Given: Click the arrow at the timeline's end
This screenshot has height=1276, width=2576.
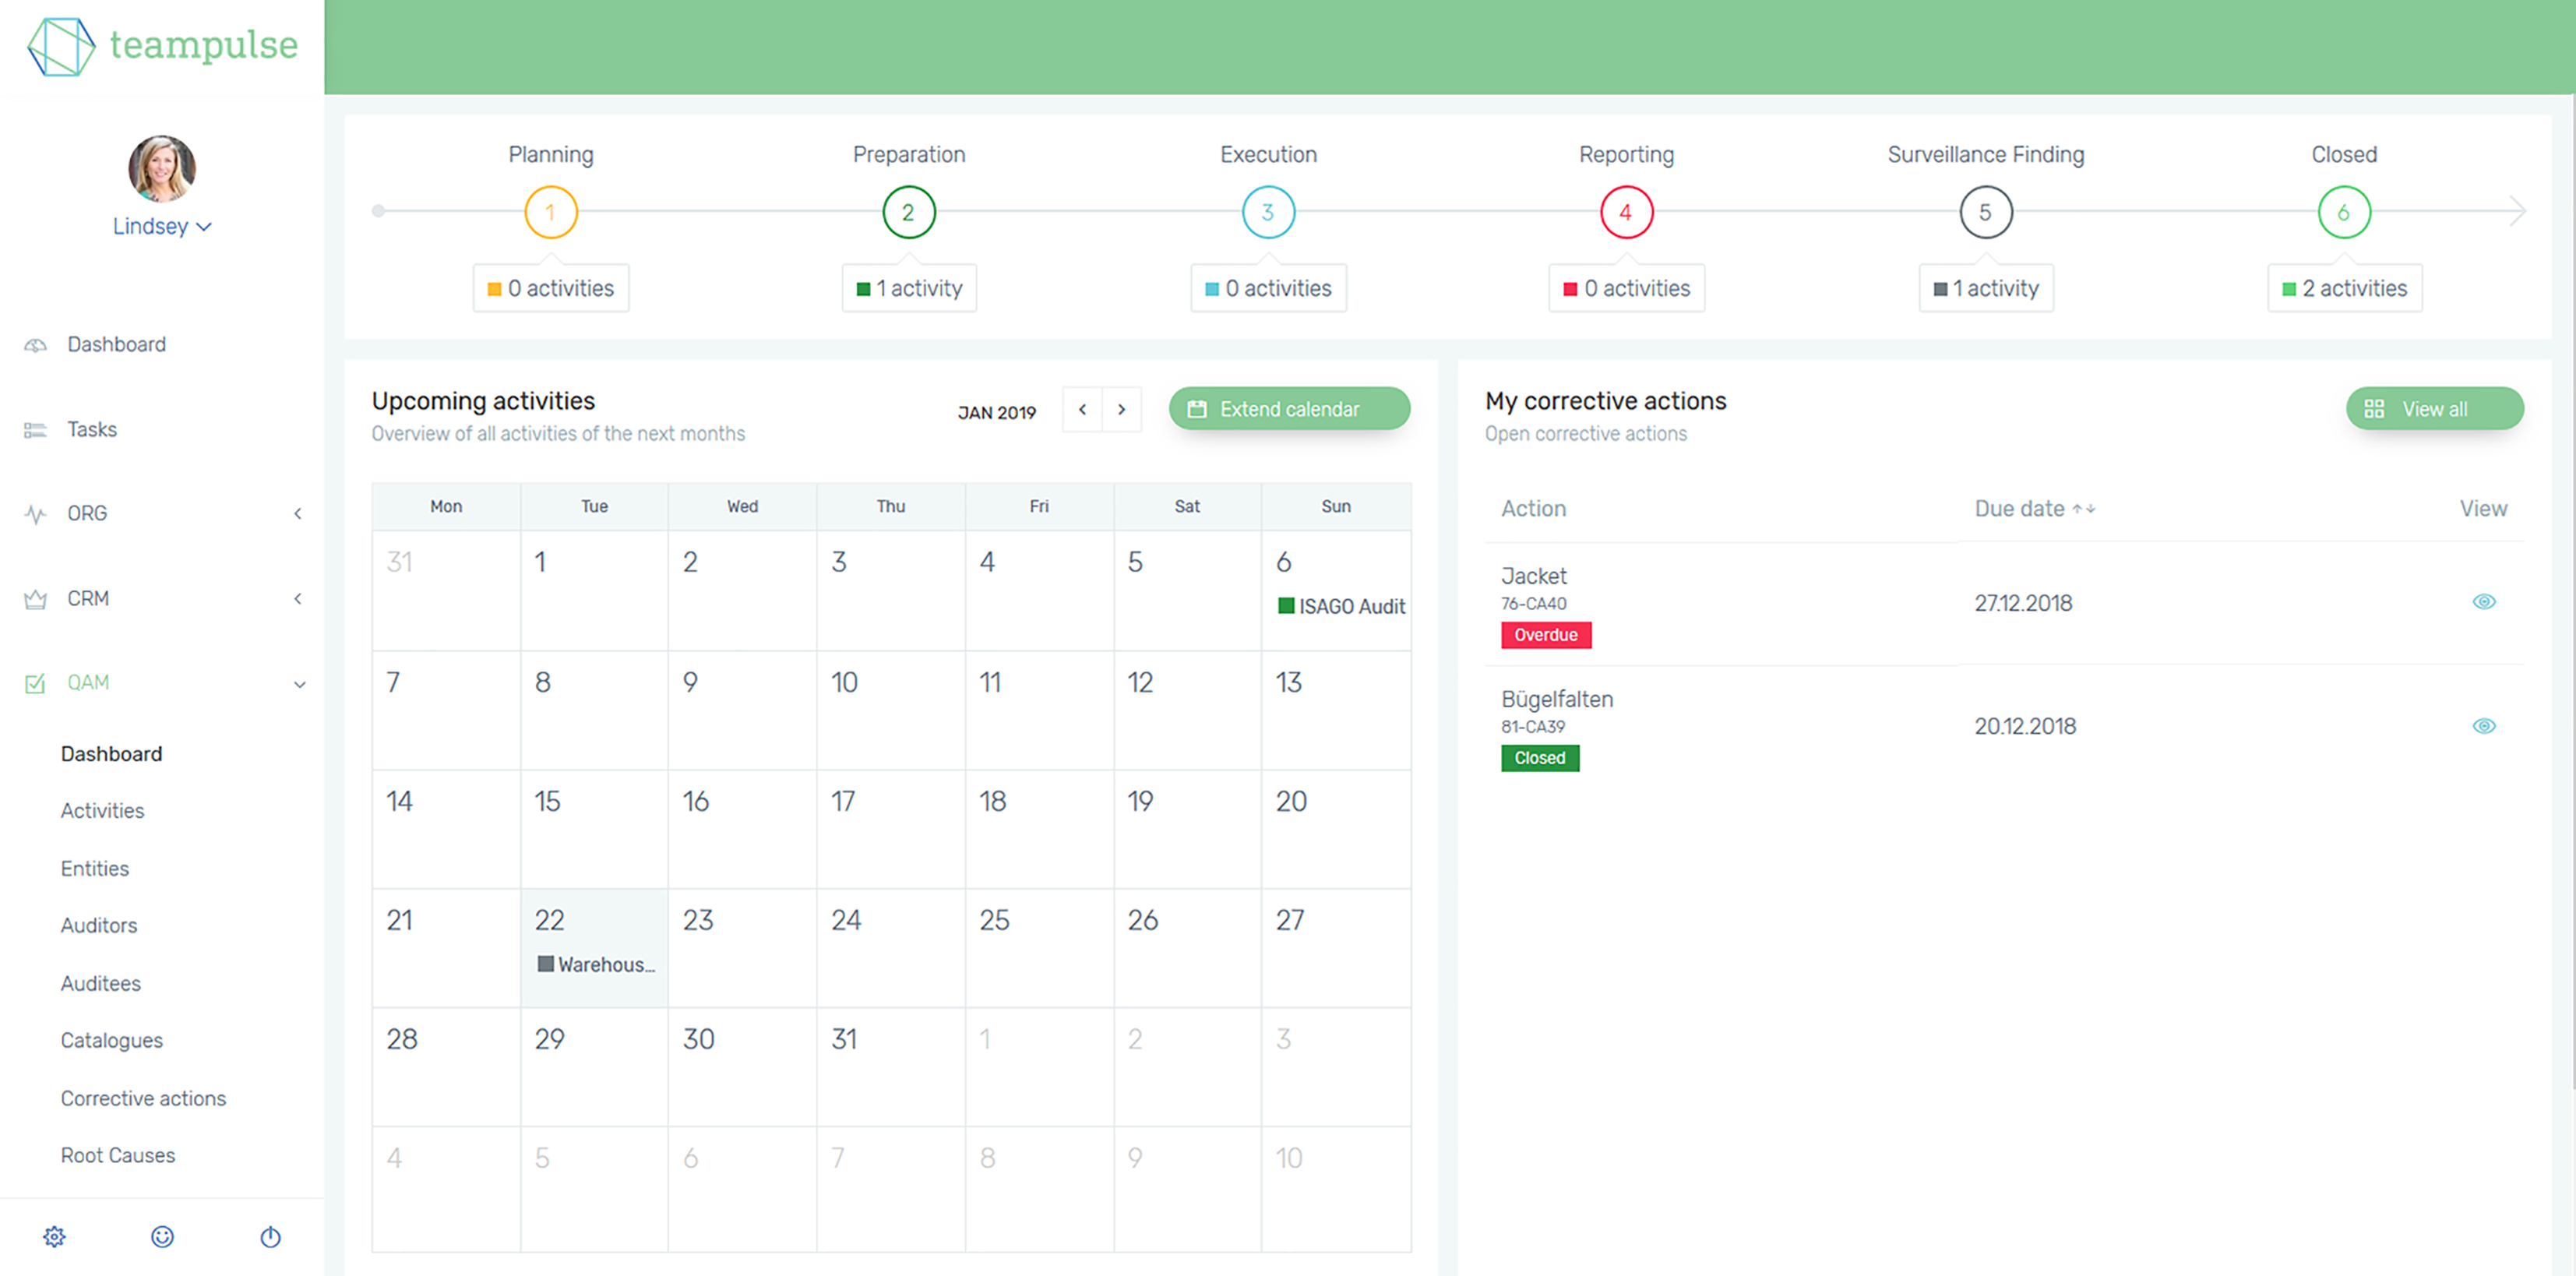Looking at the screenshot, I should click(2517, 211).
